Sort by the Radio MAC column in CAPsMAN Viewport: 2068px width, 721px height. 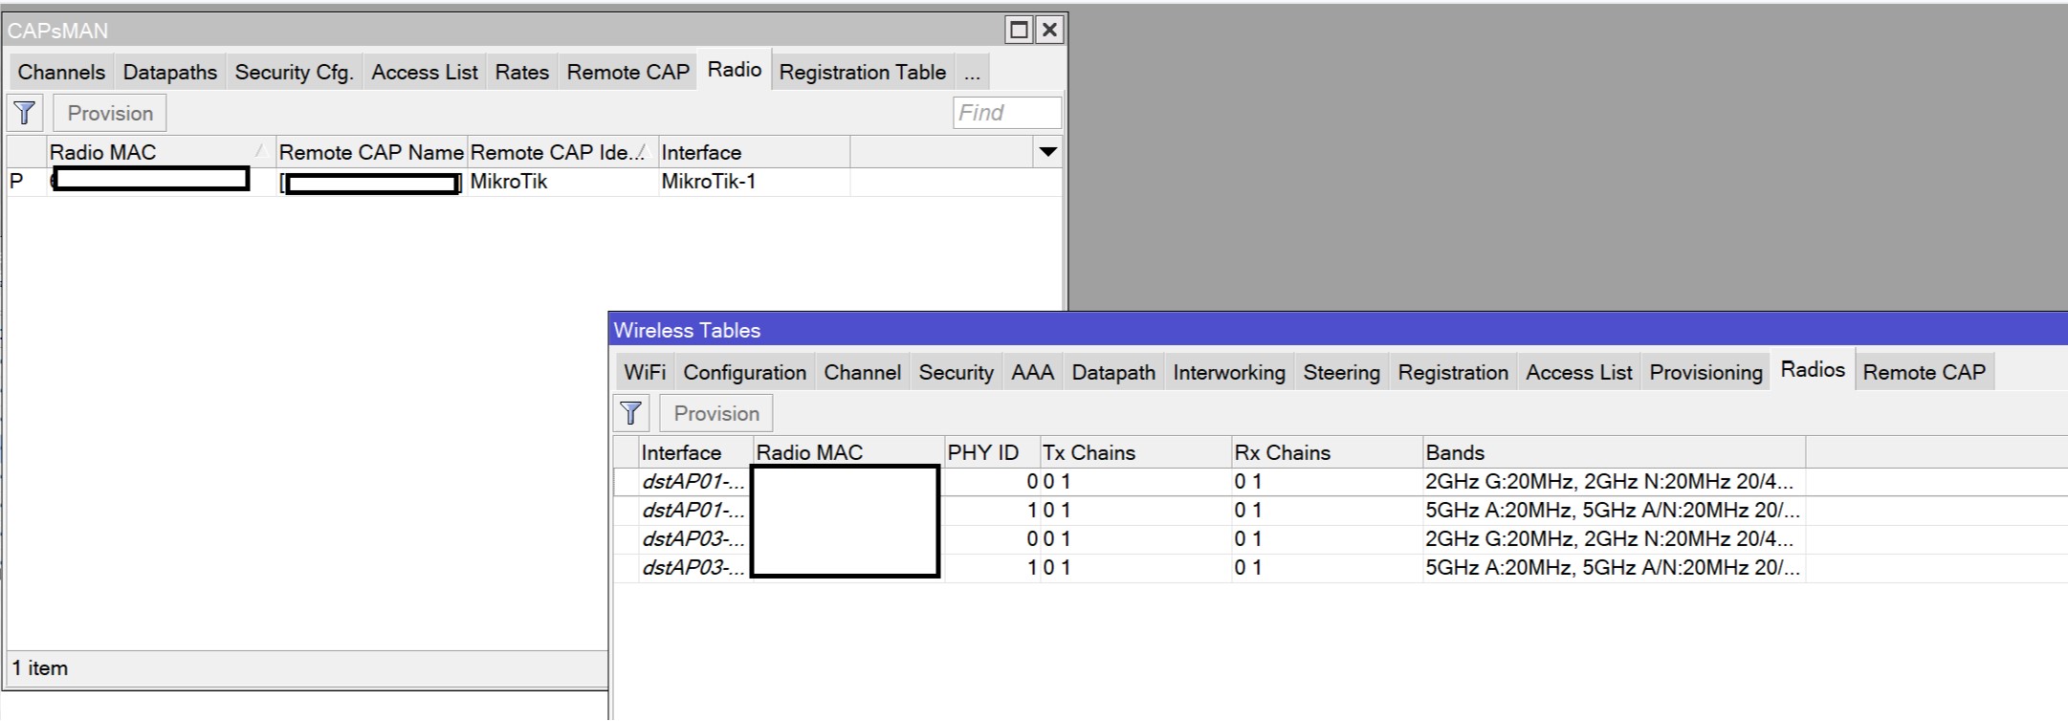(153, 153)
